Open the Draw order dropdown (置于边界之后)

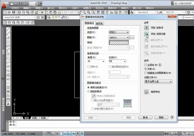[158, 82]
